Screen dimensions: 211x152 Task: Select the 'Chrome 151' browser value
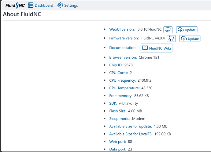[x=149, y=57]
